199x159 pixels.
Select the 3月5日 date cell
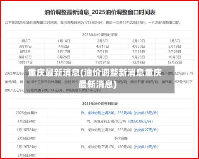pos(175,41)
